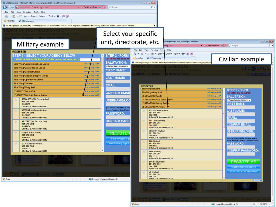
Task: Click Password field in Civilian window form
Action: click(241, 147)
